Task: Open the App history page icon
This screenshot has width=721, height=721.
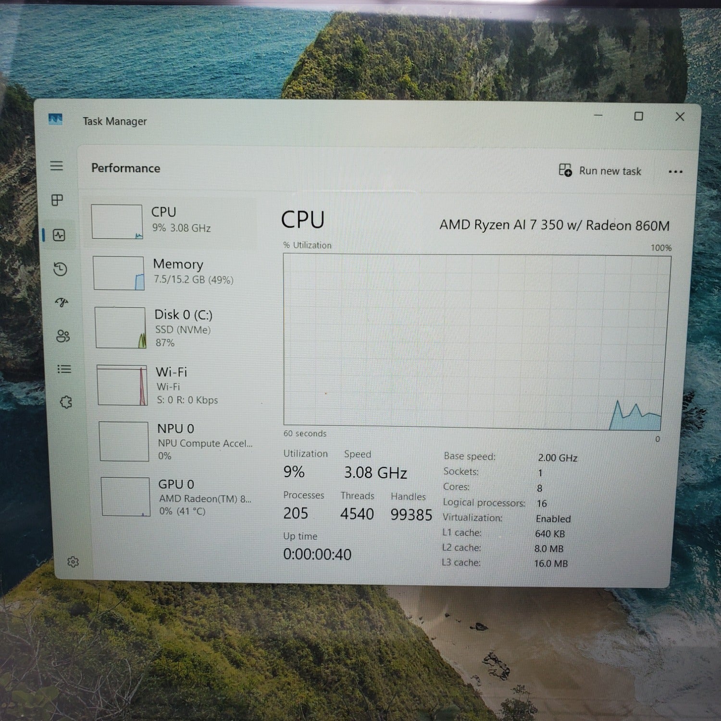Action: tap(60, 269)
